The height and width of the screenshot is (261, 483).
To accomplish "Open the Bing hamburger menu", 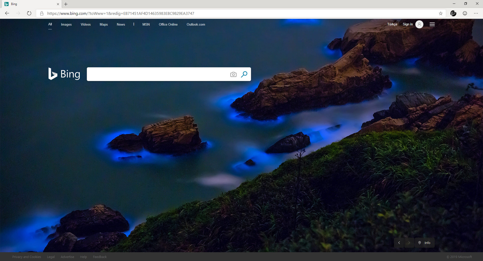I will point(432,24).
